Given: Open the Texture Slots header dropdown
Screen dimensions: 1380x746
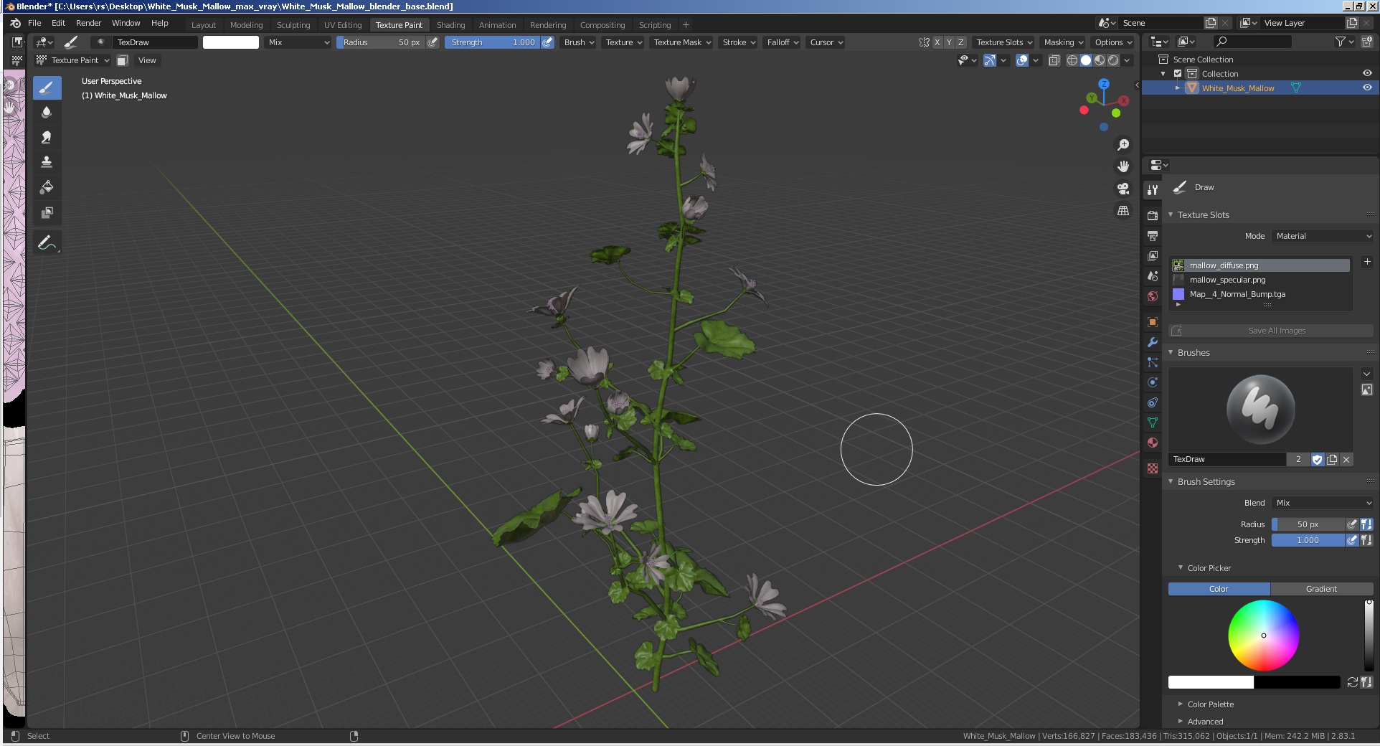Looking at the screenshot, I should (x=1004, y=42).
